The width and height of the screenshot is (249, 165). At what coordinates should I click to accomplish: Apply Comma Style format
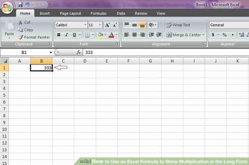(x=232, y=35)
